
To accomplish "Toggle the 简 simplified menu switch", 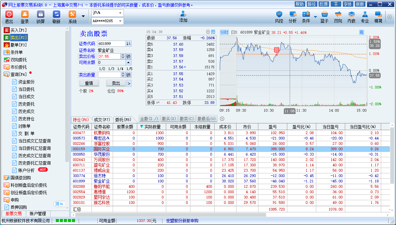I will pyautogui.click(x=59, y=204).
